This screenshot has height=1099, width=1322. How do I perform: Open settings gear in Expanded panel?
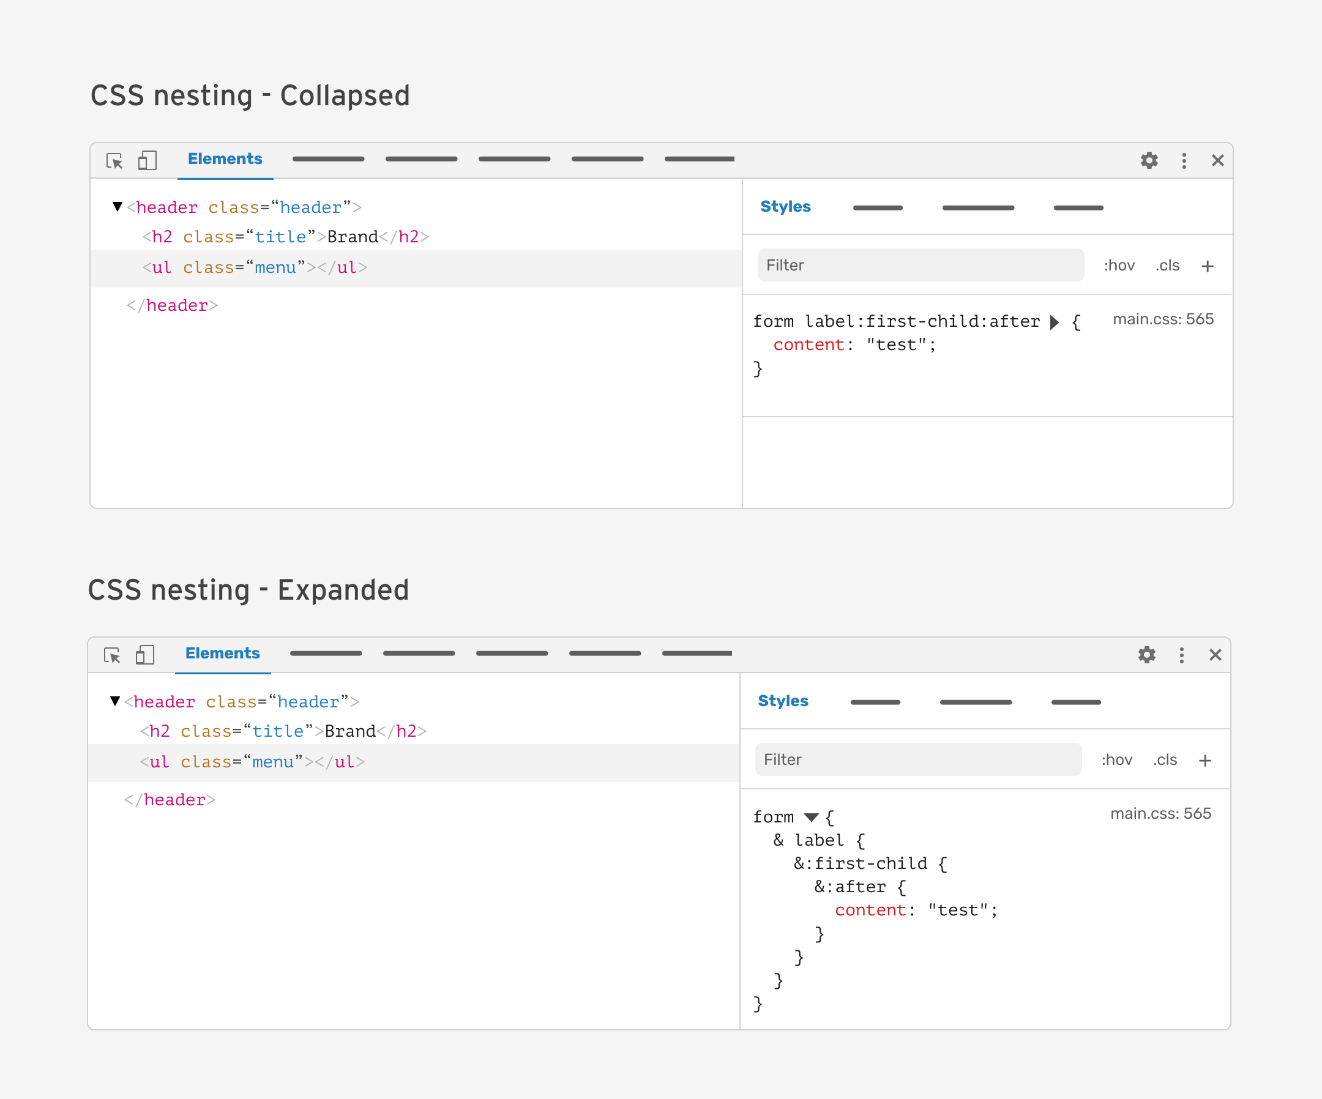(x=1146, y=655)
